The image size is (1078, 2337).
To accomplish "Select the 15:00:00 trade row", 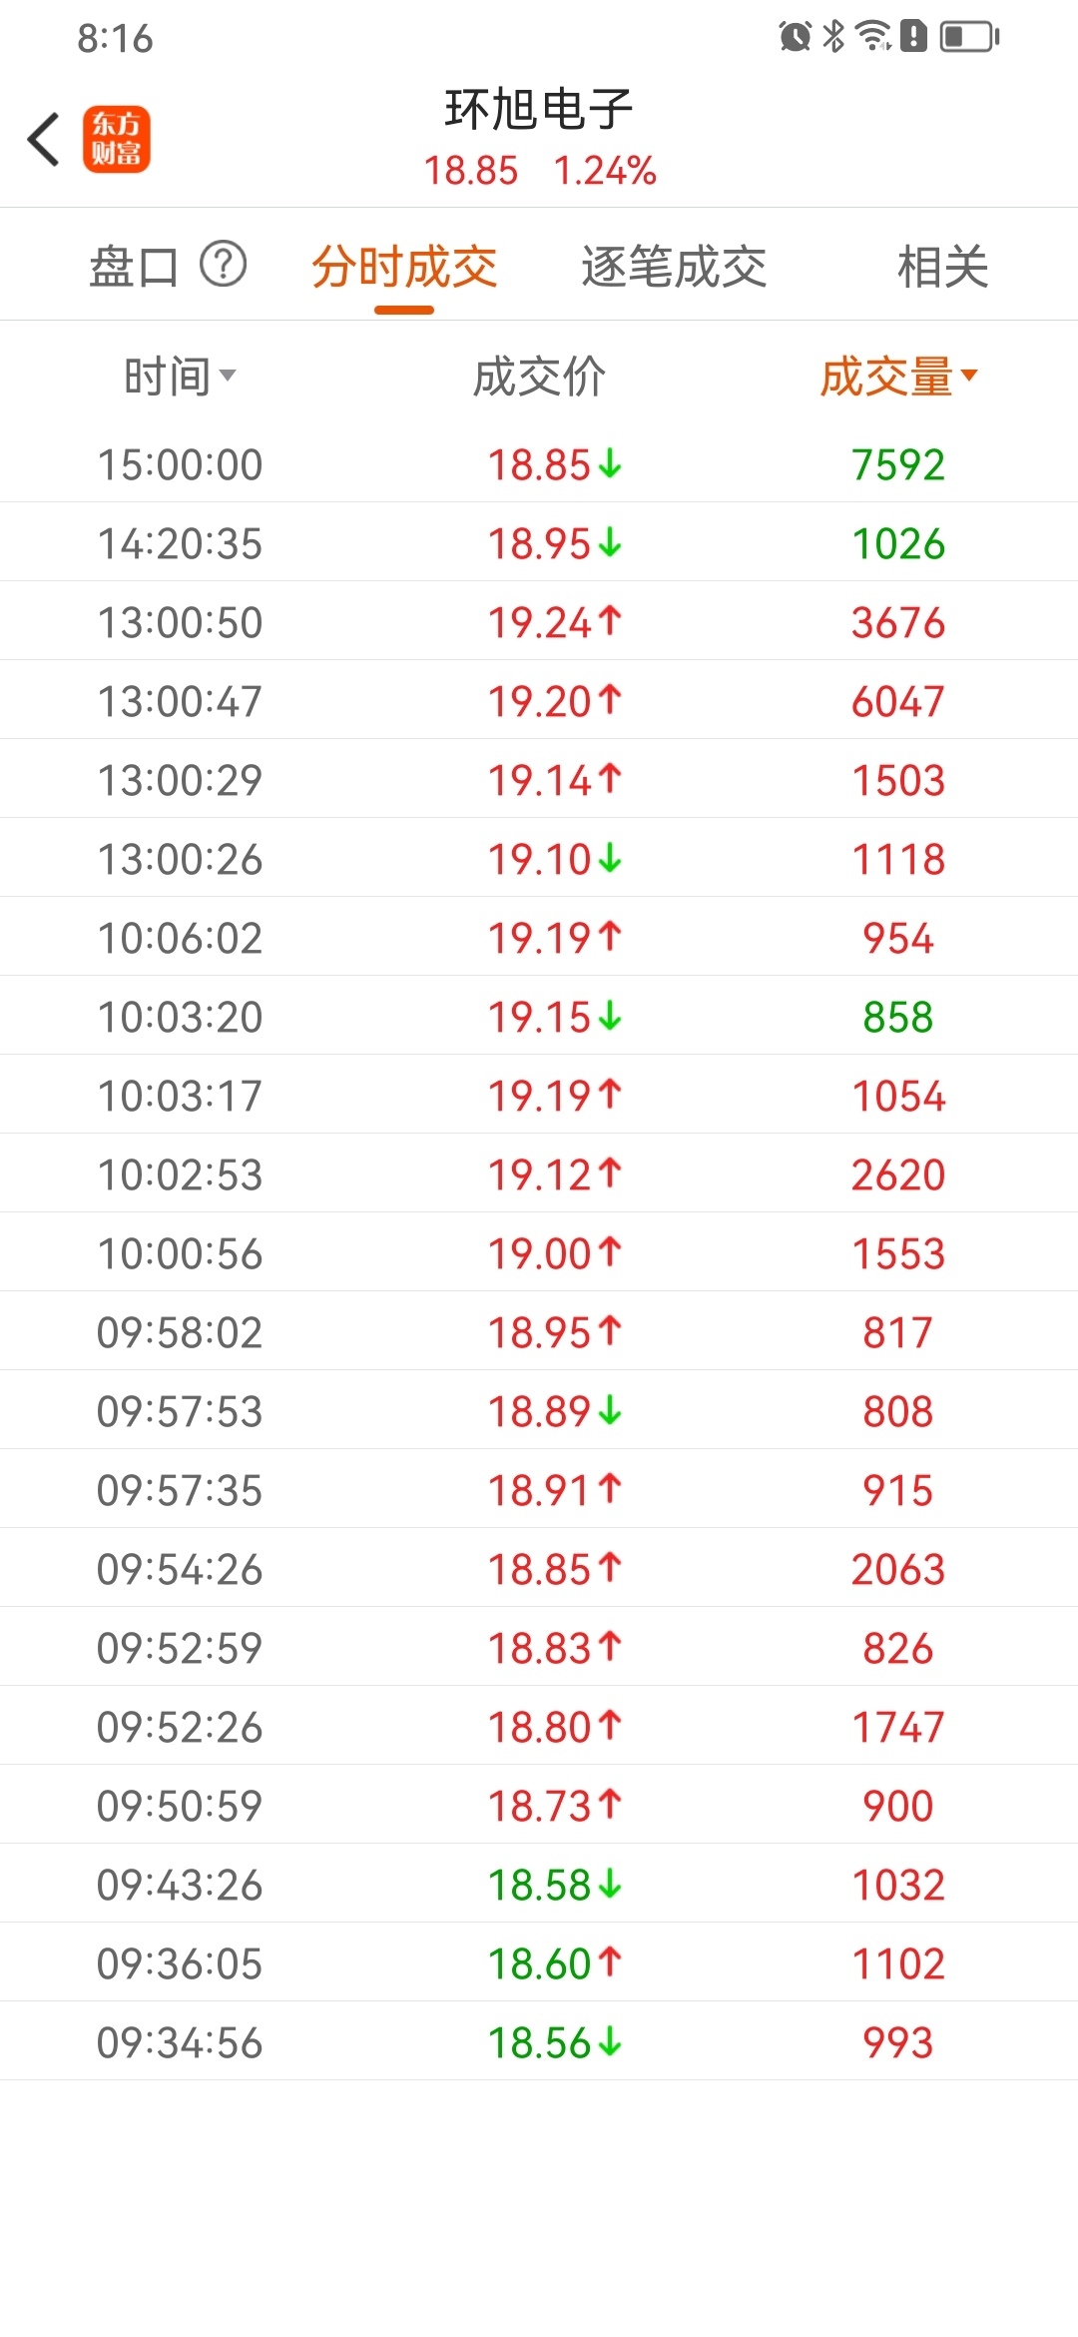I will click(539, 464).
